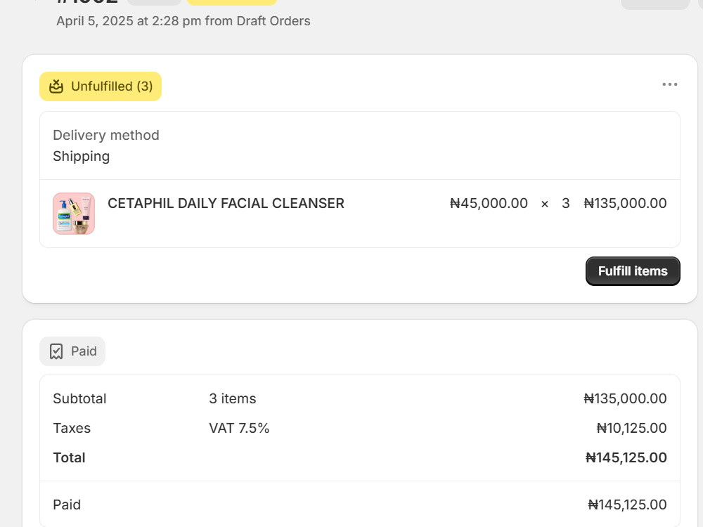Click the quantity 3 next to multiplier
The width and height of the screenshot is (703, 527).
click(x=566, y=204)
